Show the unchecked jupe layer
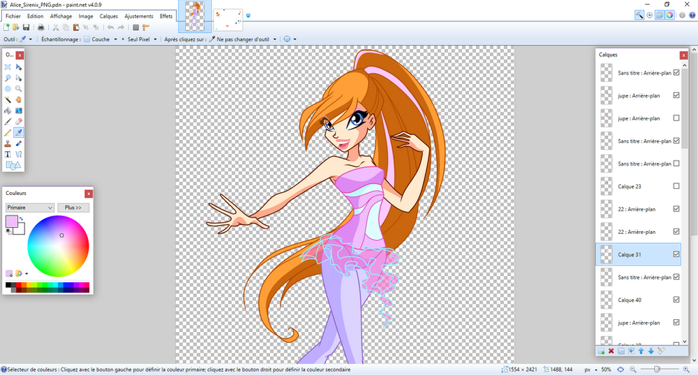The height and width of the screenshot is (375, 698). (x=676, y=118)
